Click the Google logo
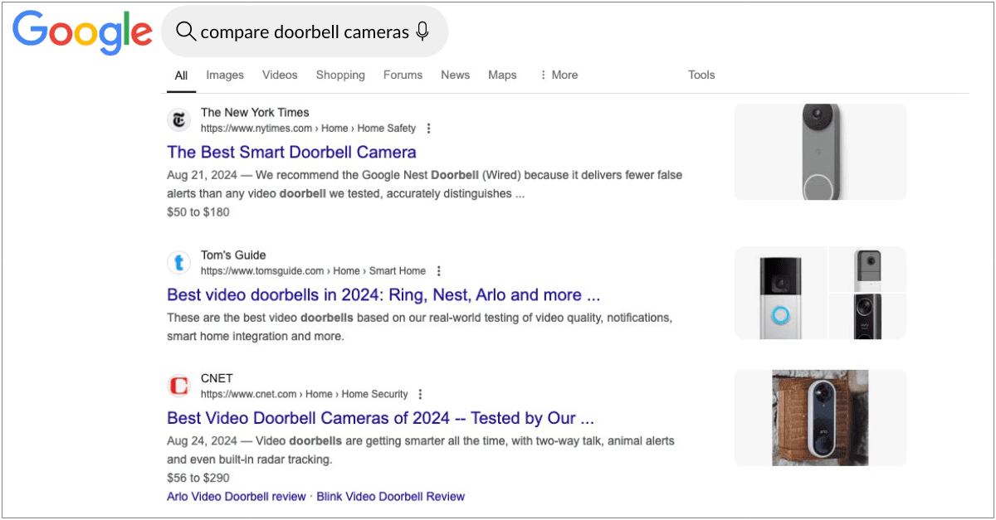 [x=82, y=32]
